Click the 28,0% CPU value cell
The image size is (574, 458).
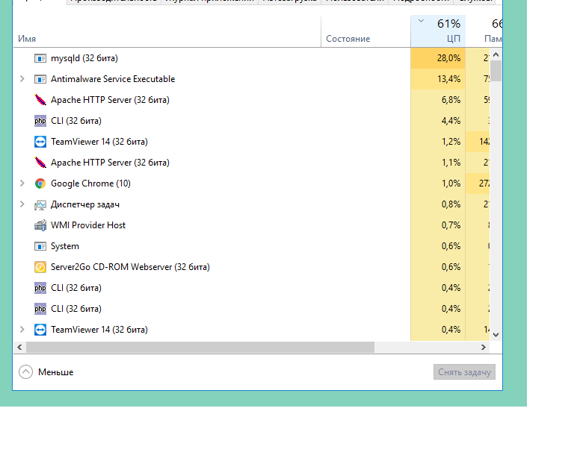point(438,58)
